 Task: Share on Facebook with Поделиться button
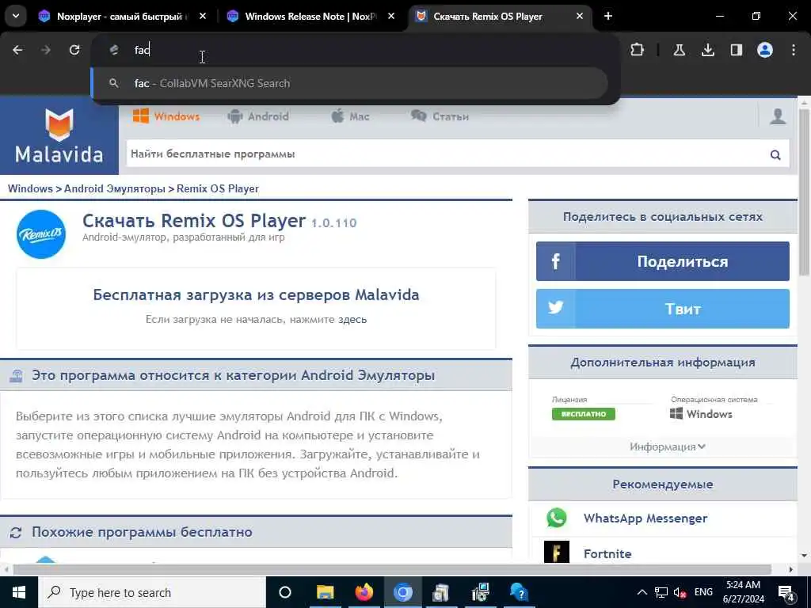point(663,261)
